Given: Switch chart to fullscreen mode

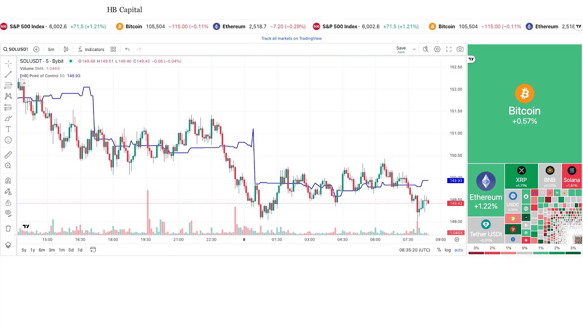Looking at the screenshot, I should [449, 49].
